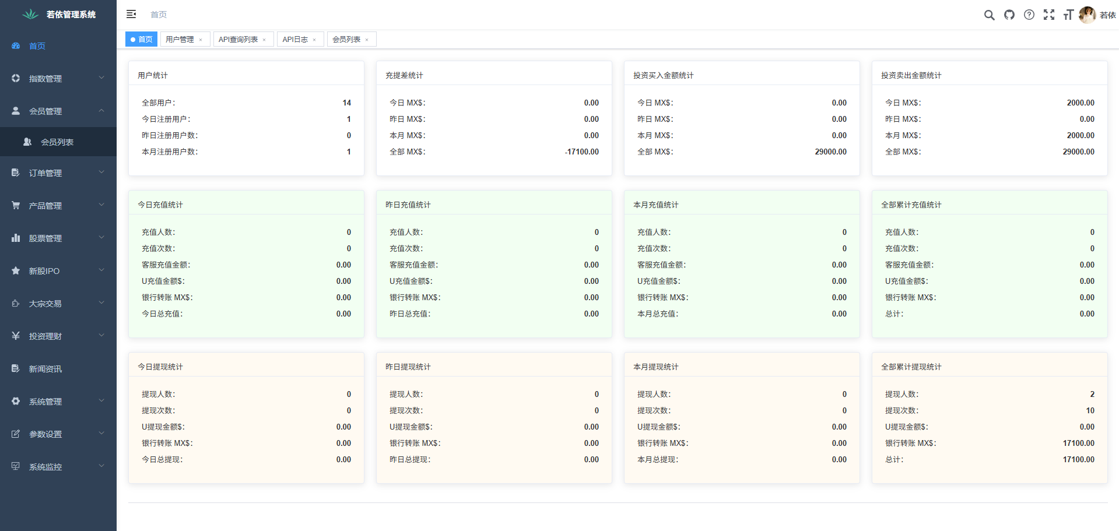The width and height of the screenshot is (1119, 531).
Task: Collapse the 会员管理 menu chevron
Action: click(101, 111)
